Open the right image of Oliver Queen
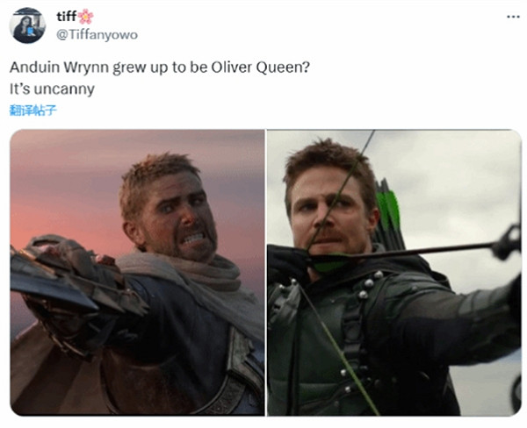Screen dimensions: 527x428 [394, 273]
